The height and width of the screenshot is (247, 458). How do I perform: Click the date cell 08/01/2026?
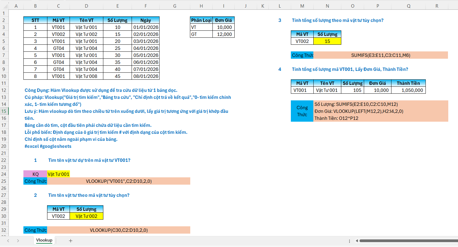coord(146,76)
